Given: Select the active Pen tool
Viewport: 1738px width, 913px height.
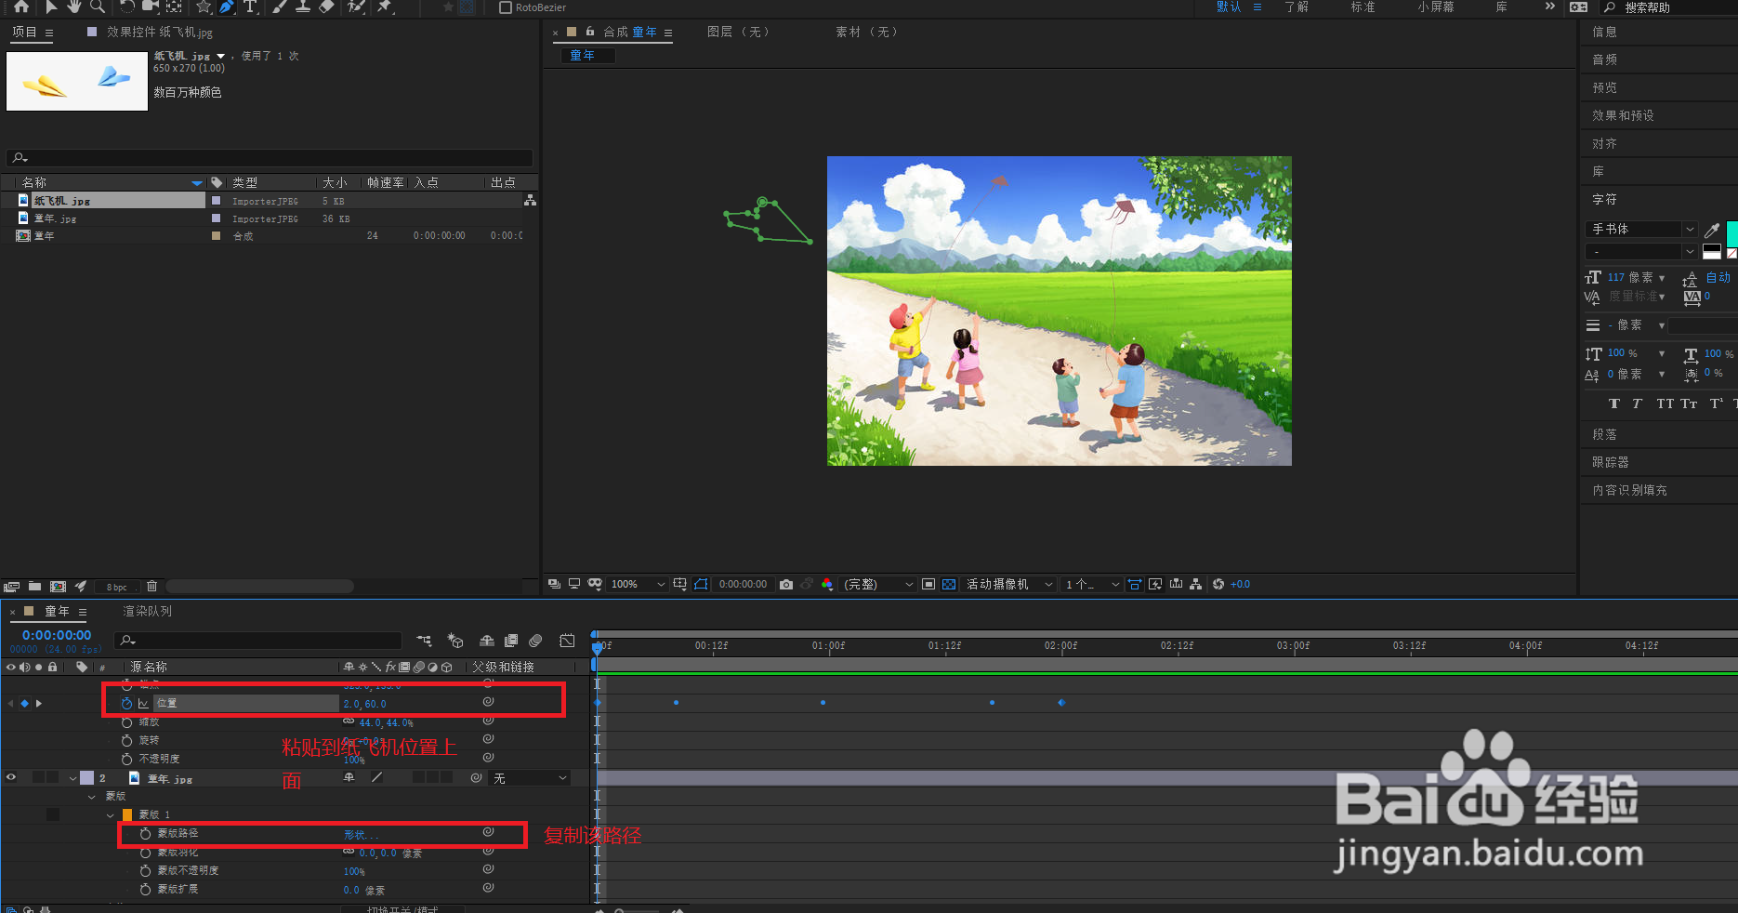Looking at the screenshot, I should 227,7.
